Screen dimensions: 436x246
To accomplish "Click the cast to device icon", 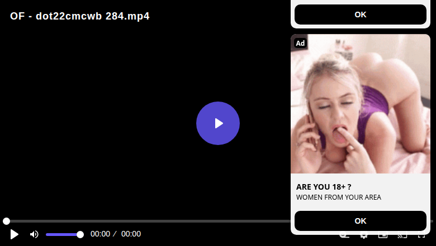I will (x=402, y=236).
